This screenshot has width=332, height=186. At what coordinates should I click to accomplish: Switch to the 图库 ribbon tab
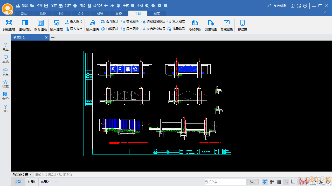(157, 13)
